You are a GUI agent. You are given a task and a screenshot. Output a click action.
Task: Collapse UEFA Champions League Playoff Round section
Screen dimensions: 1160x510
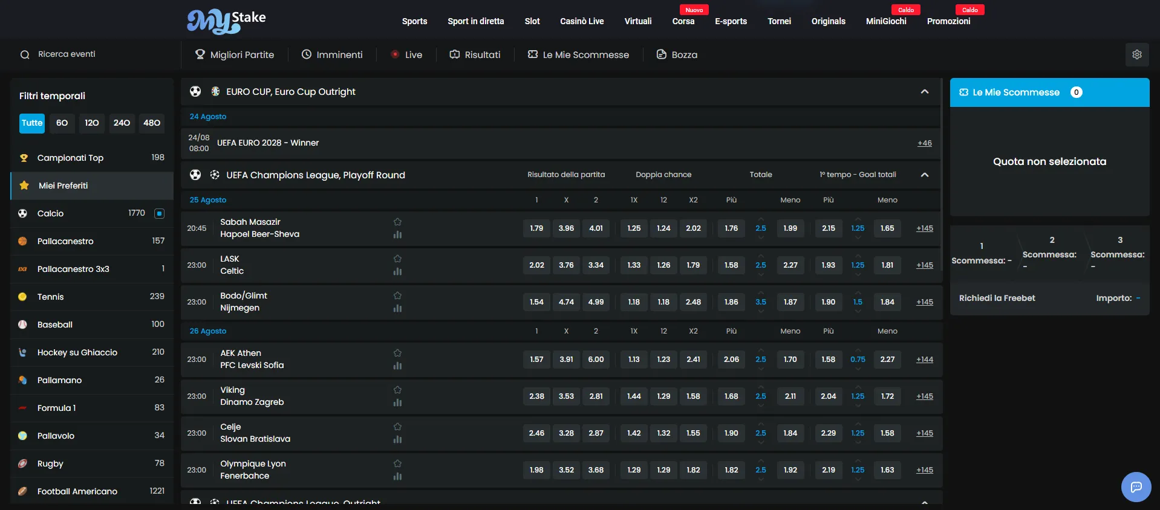pyautogui.click(x=924, y=175)
